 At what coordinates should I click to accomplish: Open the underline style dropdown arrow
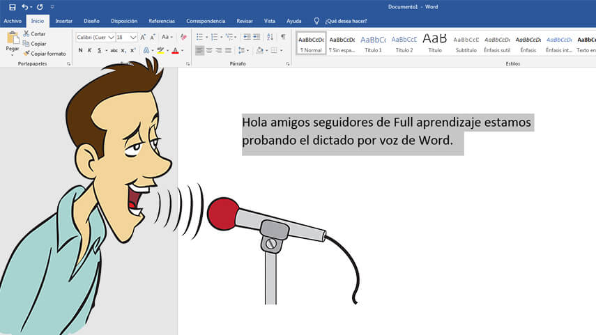106,51
